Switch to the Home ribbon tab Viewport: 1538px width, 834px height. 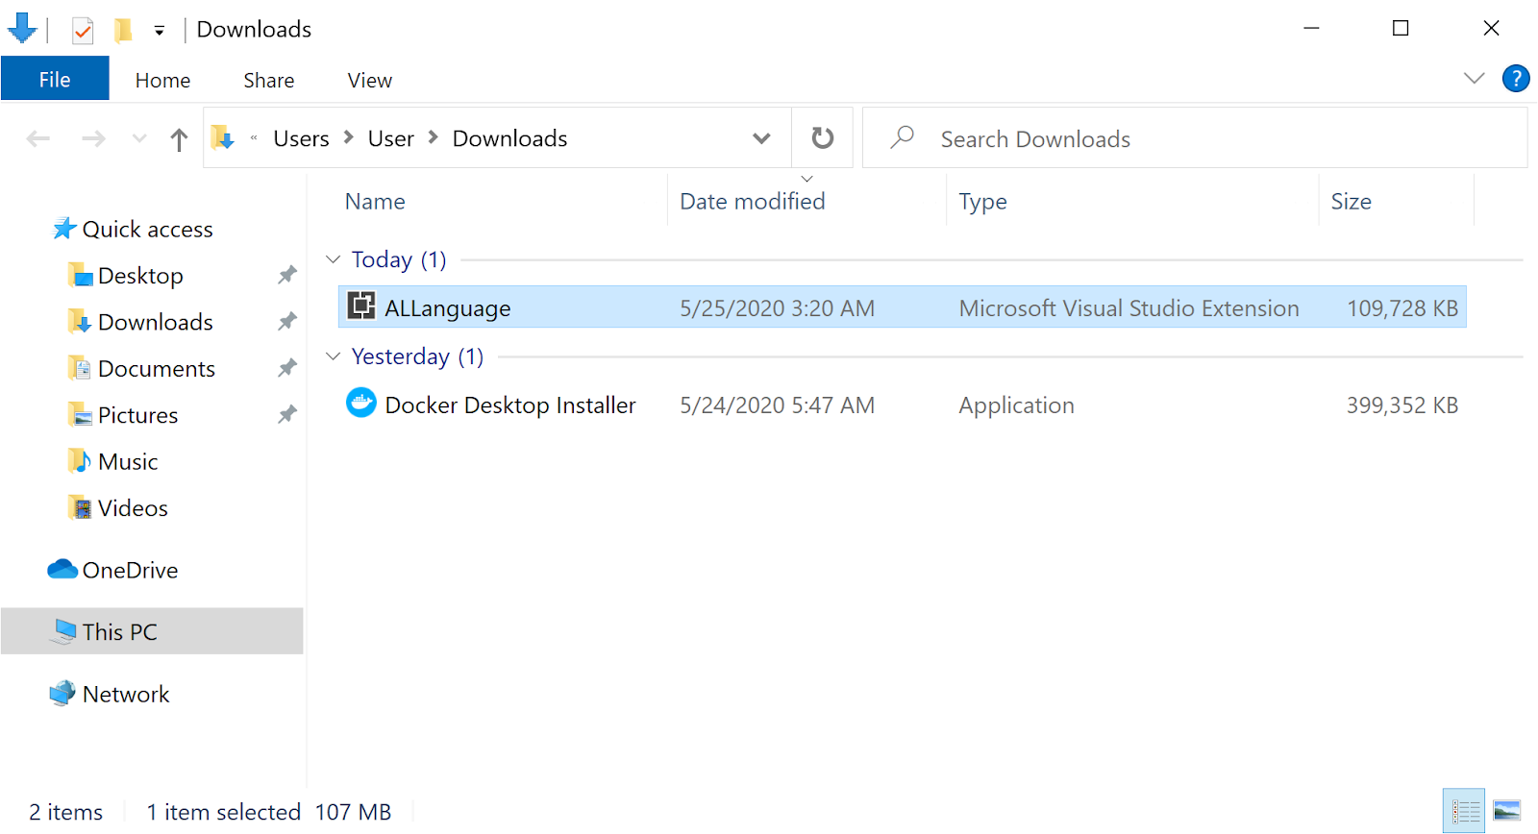[162, 80]
